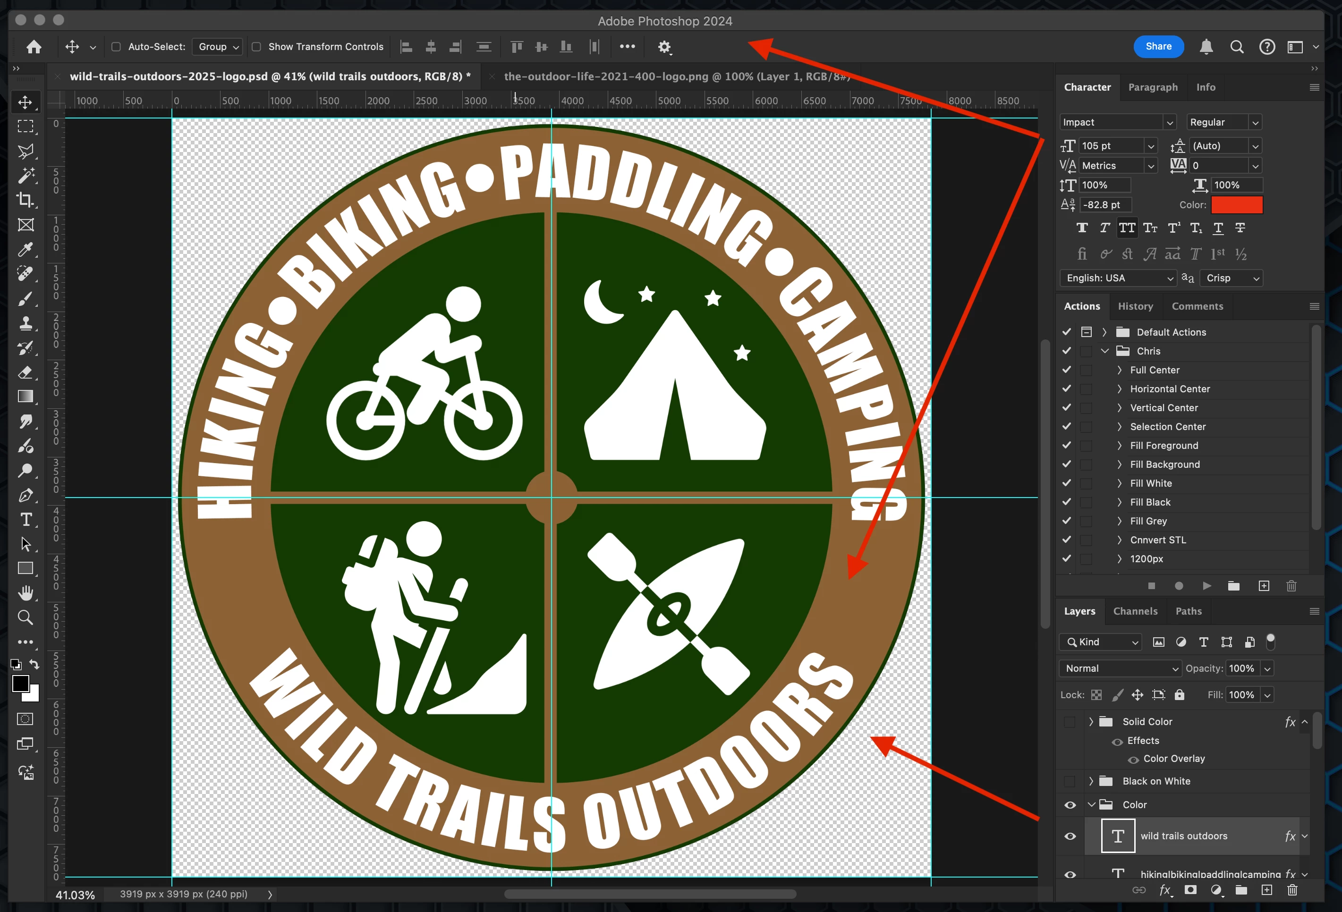The image size is (1342, 912).
Task: Open the History panel tab
Action: [1135, 306]
